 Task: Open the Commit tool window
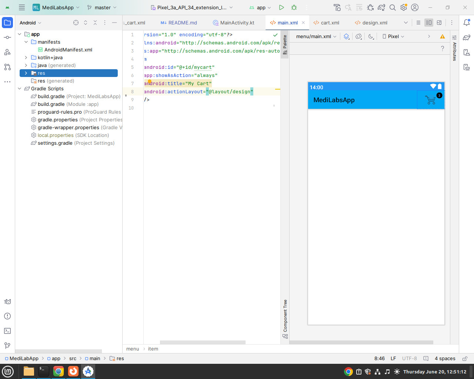tap(7, 37)
